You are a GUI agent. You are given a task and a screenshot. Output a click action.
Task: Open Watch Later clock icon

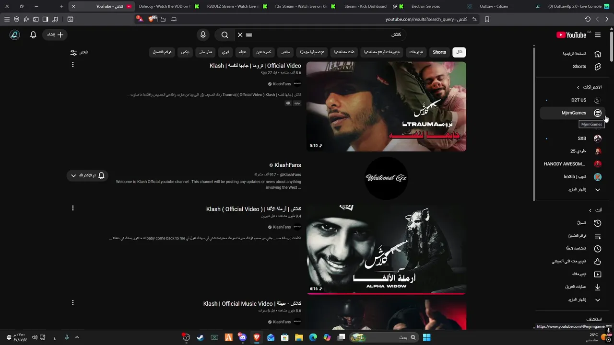598,249
